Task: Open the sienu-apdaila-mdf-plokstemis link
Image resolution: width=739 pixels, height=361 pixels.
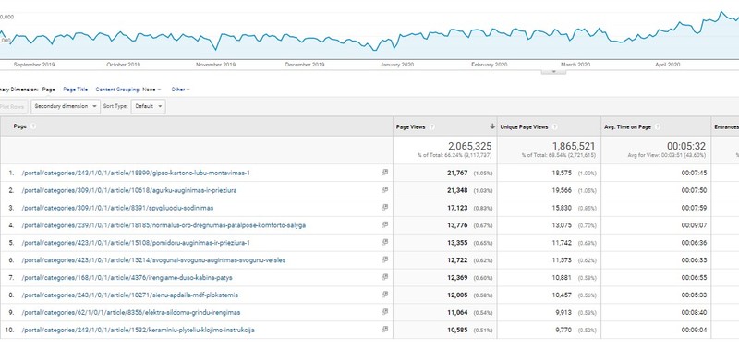Action: point(130,295)
